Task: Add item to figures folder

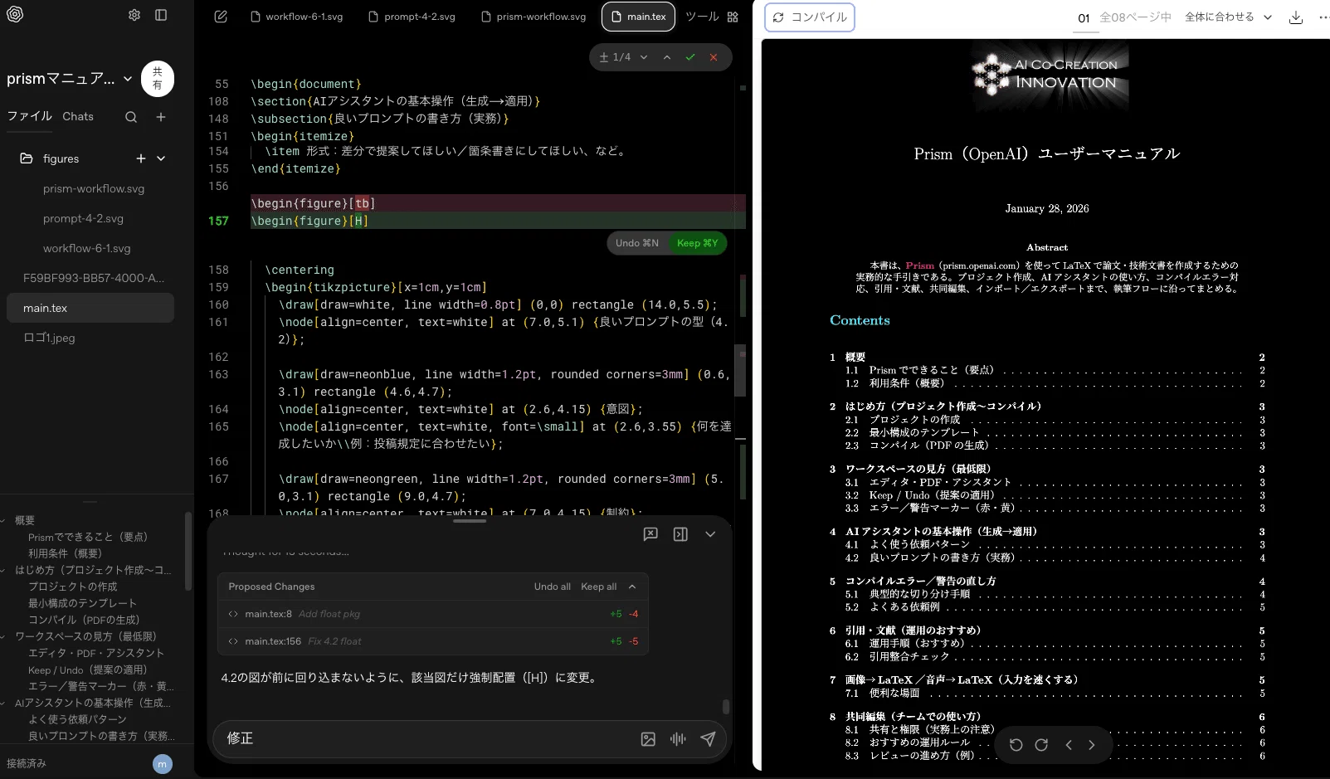Action: [x=141, y=158]
